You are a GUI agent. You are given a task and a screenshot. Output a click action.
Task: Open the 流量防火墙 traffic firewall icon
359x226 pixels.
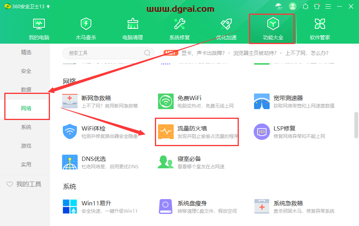pos(165,132)
